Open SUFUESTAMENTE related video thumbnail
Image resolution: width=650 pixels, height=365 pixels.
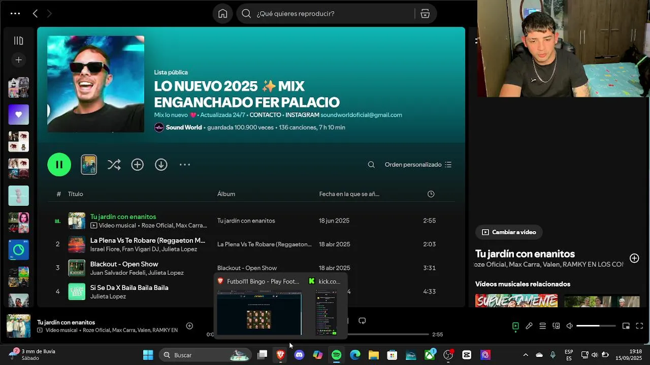pos(516,301)
